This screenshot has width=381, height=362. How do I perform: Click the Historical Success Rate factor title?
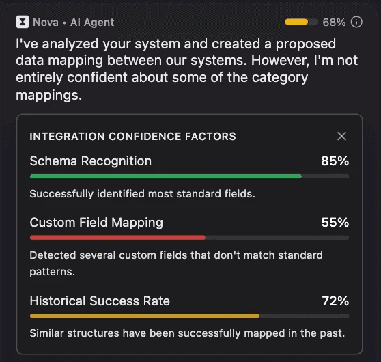[x=100, y=301]
